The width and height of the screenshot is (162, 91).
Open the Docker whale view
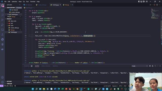click(2, 49)
